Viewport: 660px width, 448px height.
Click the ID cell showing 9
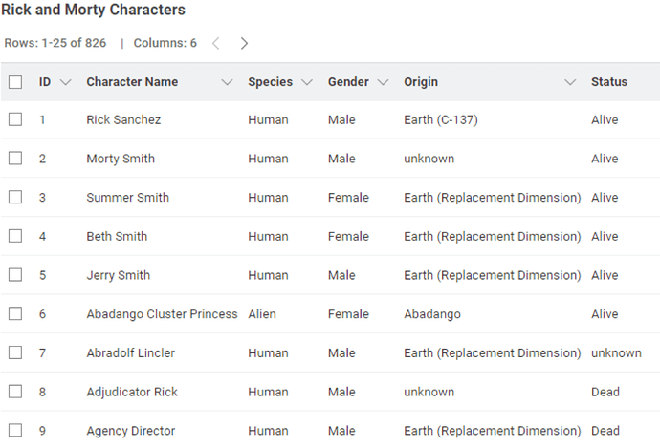point(42,431)
